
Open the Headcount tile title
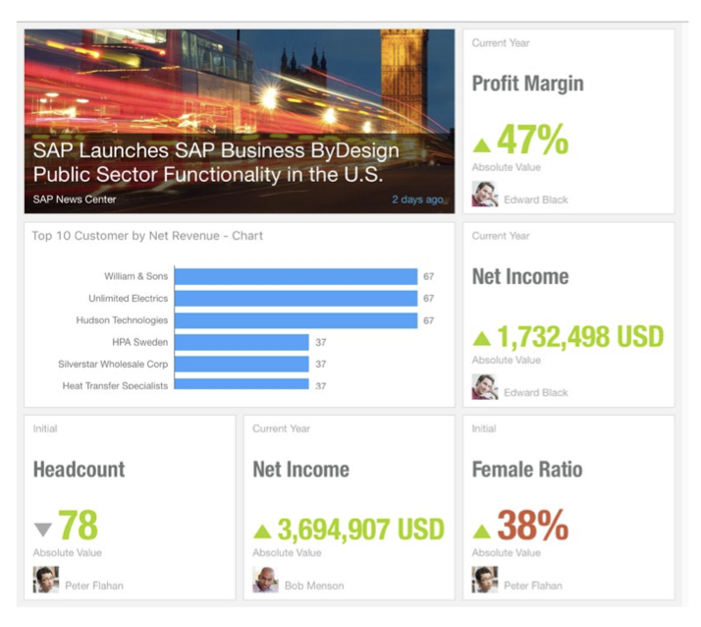click(79, 470)
